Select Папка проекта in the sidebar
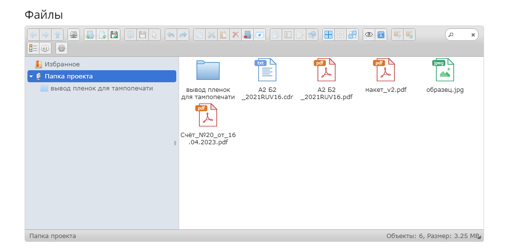The image size is (511, 252). (102, 76)
